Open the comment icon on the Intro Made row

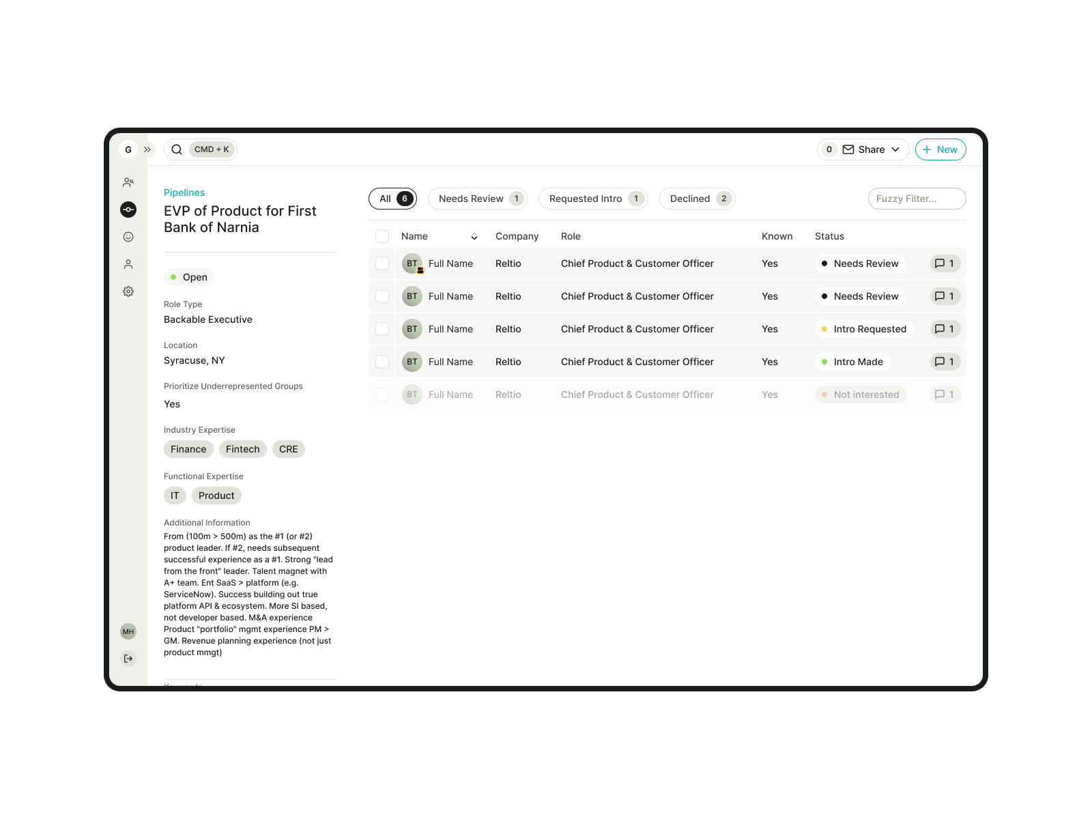click(x=945, y=362)
